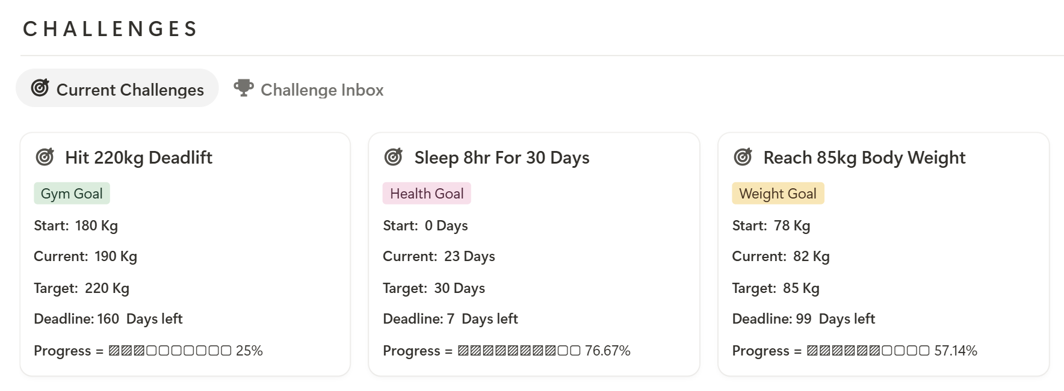The width and height of the screenshot is (1064, 391).
Task: Click target icon on Hit 220kg Deadlift card
Action: pyautogui.click(x=45, y=157)
